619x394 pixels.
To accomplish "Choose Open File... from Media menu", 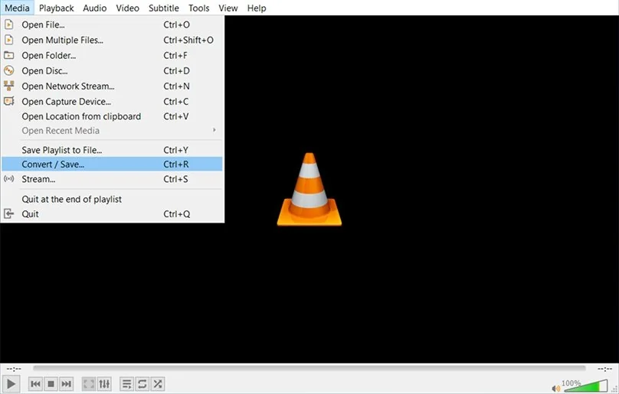I will click(112, 24).
